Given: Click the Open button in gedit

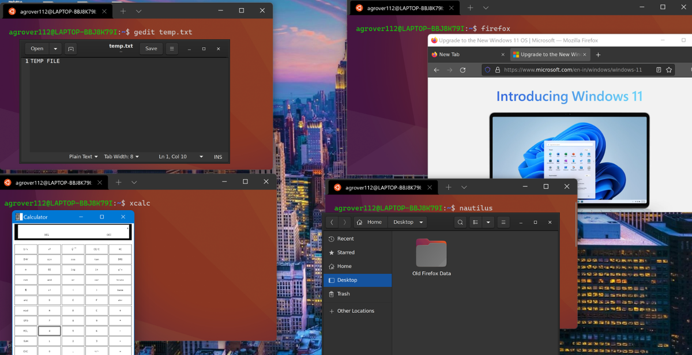Looking at the screenshot, I should click(x=37, y=49).
